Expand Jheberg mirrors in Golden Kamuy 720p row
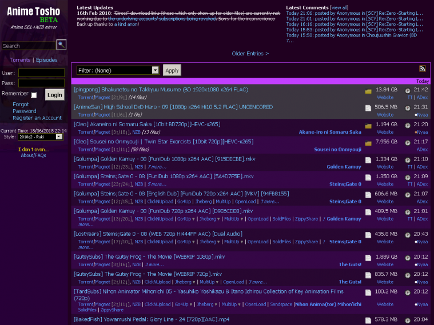 218,219
